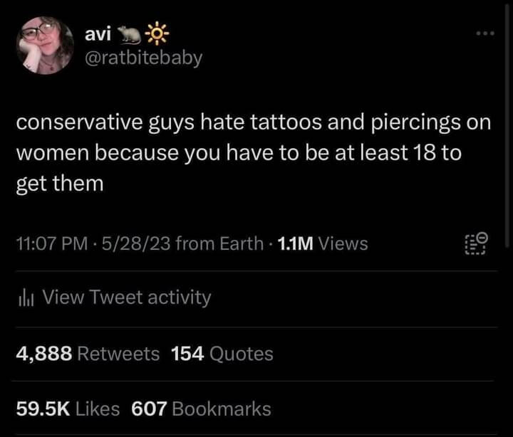Open View Tweet activity

(126, 297)
